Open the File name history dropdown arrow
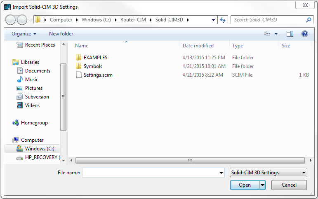Screen dimensions: 318x199 (x=221, y=173)
